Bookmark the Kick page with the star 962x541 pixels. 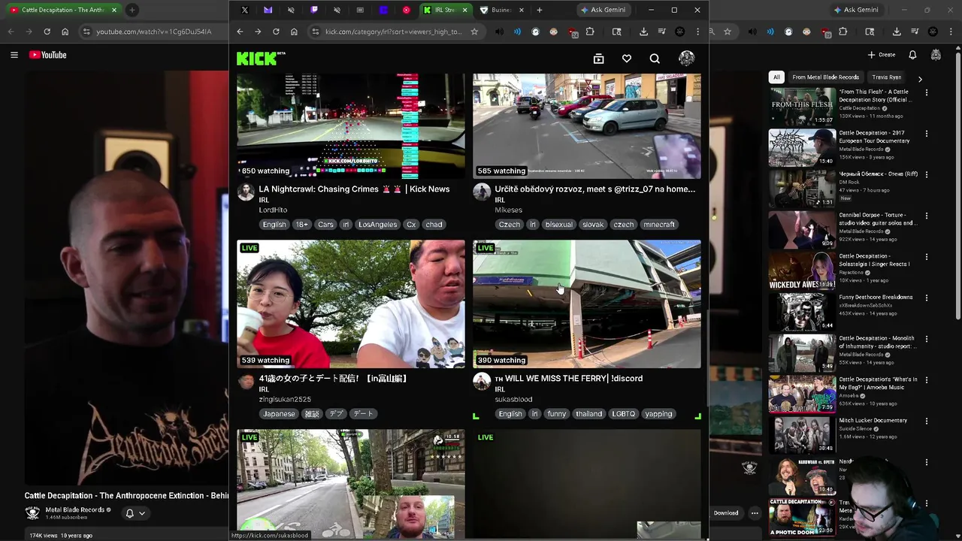(x=474, y=32)
